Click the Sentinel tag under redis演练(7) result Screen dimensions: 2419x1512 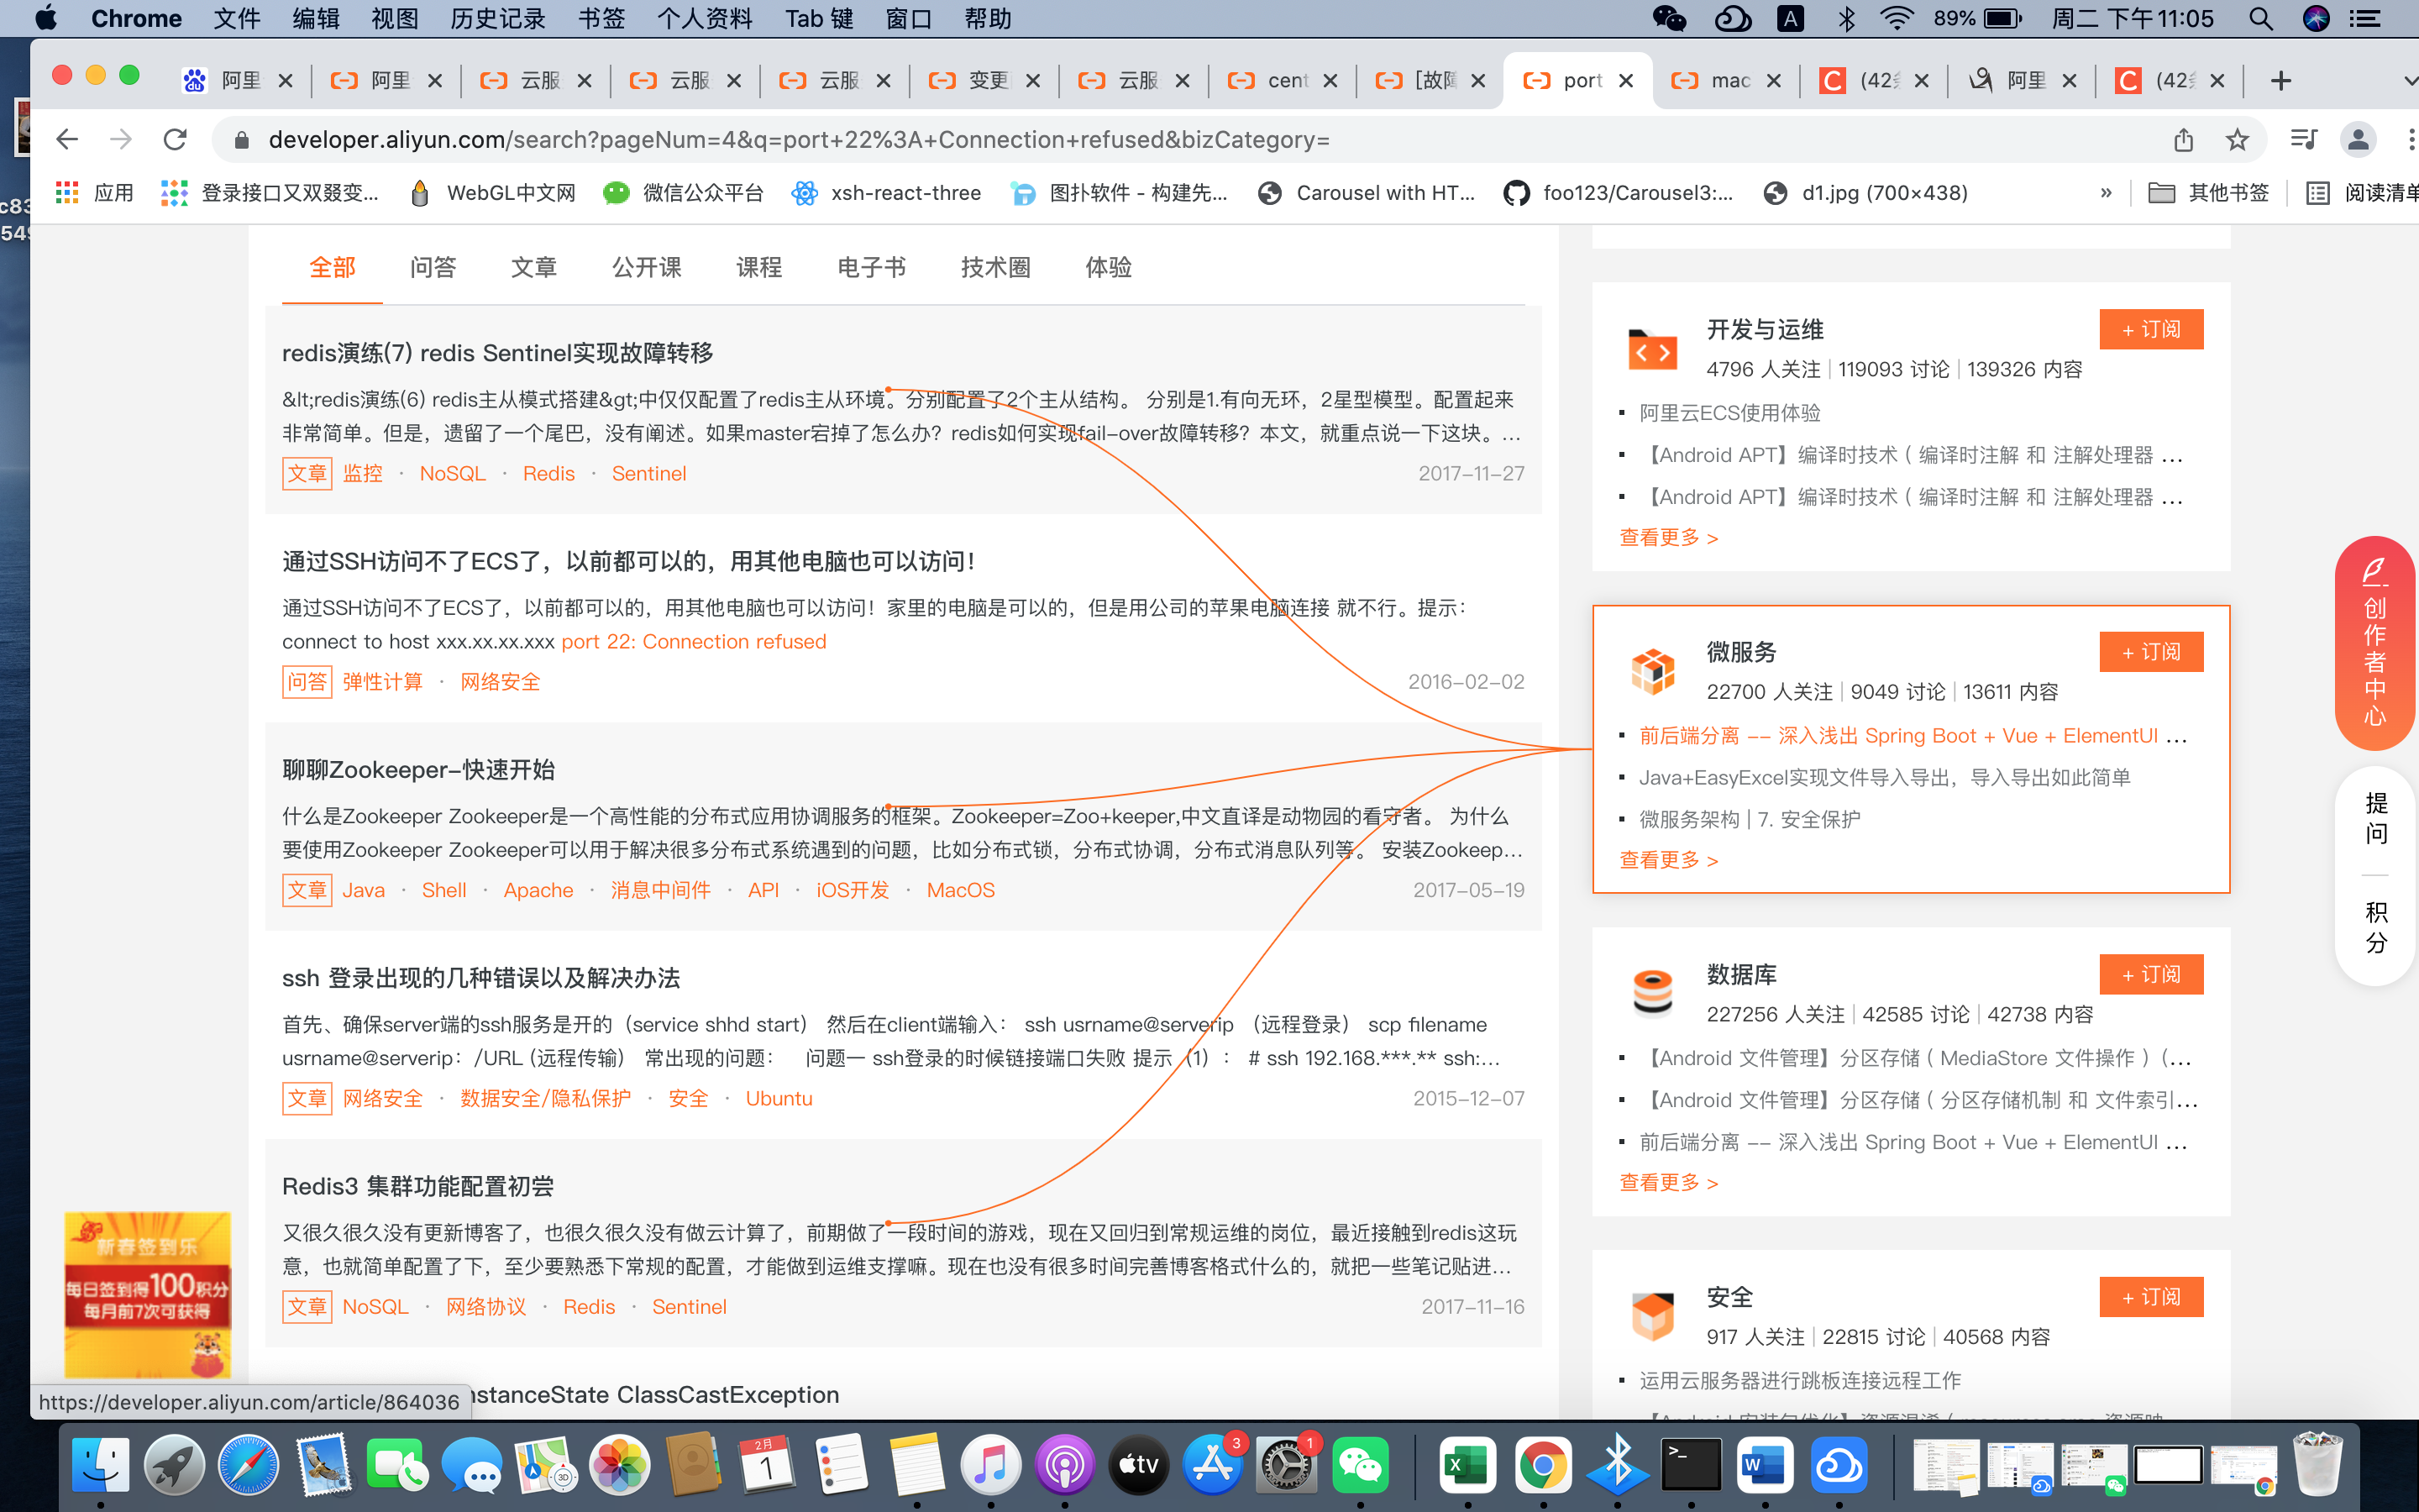click(648, 473)
